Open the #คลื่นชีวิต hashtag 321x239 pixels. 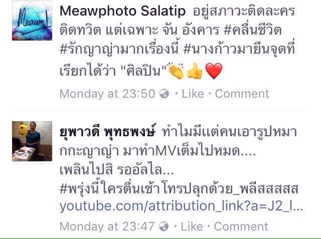(x=253, y=30)
